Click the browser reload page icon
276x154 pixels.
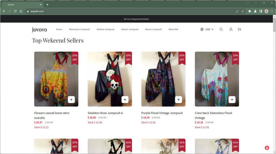(x=15, y=11)
